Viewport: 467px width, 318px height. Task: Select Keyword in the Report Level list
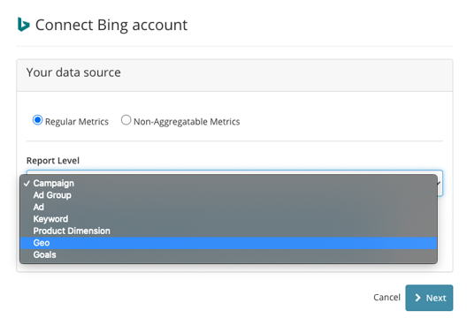point(228,219)
